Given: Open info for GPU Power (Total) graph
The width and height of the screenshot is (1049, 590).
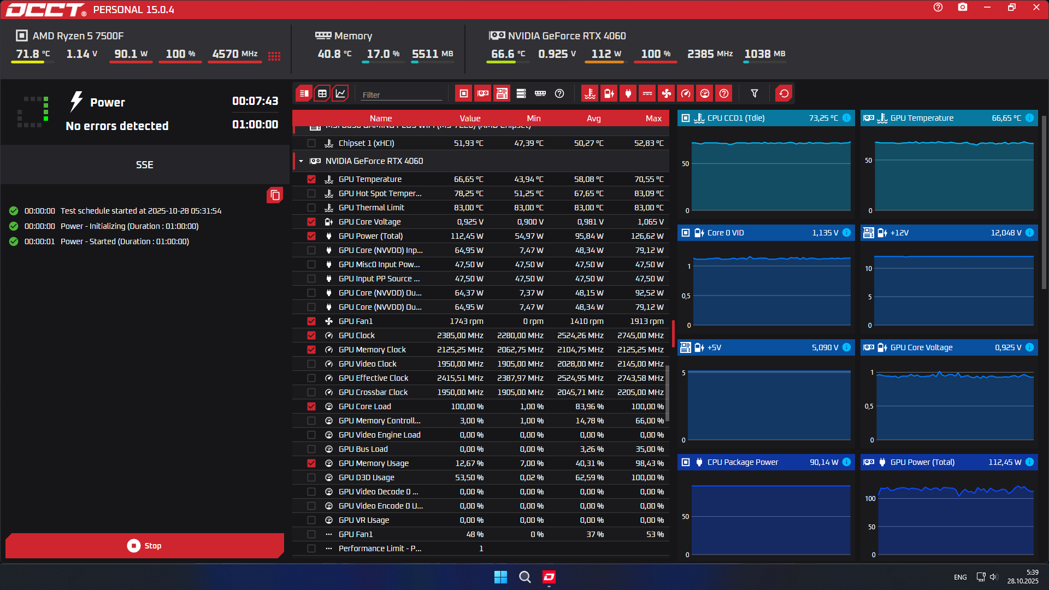Looking at the screenshot, I should coord(1029,462).
